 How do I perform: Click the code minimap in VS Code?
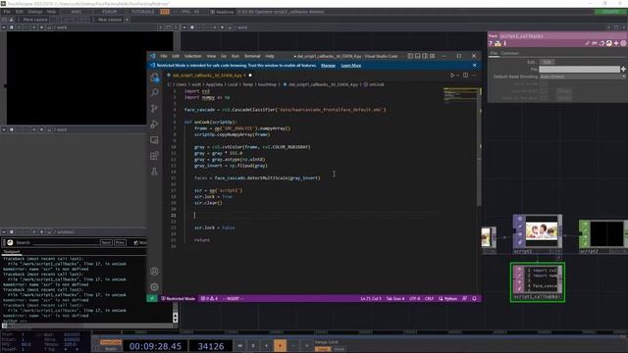(x=460, y=95)
